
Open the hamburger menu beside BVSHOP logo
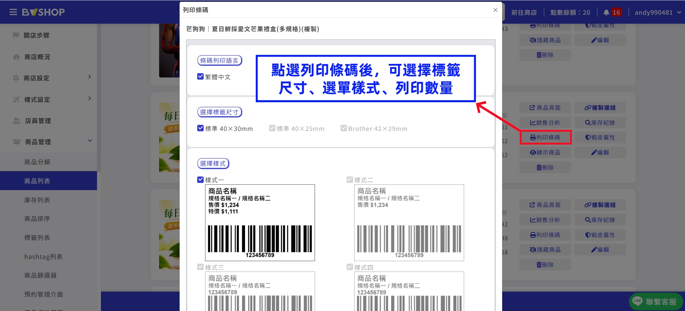click(x=13, y=12)
